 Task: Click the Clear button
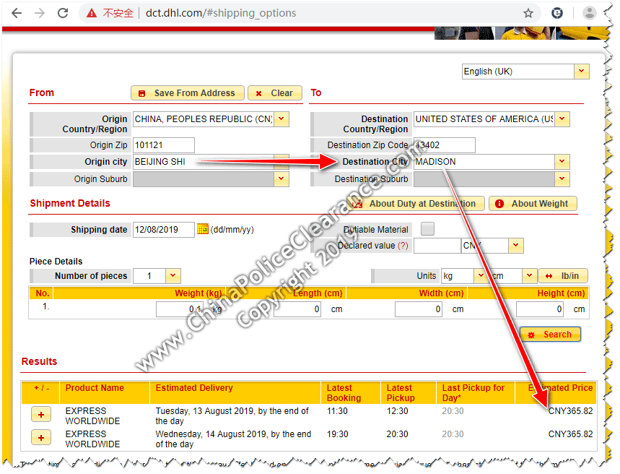(x=275, y=93)
